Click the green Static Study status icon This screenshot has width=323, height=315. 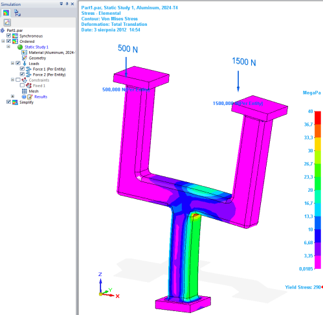[20, 47]
